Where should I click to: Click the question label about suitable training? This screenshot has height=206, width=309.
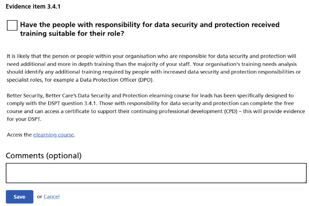(x=150, y=25)
